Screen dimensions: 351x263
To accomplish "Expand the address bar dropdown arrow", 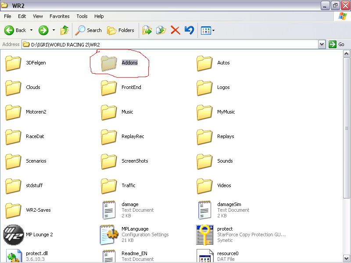I will (x=322, y=44).
